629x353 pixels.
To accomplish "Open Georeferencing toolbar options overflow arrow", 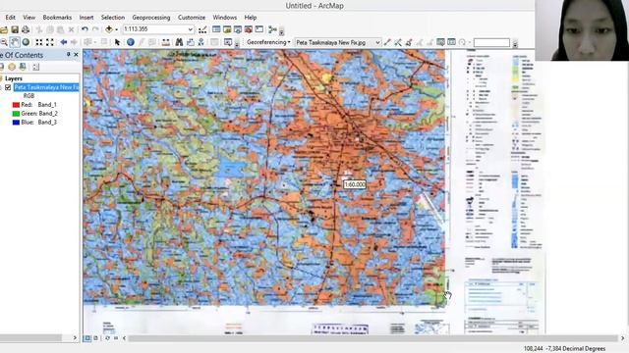I will coord(515,43).
